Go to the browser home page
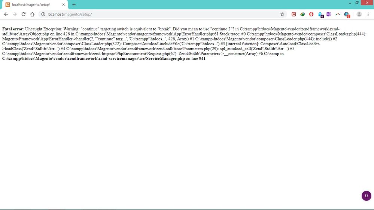The height and width of the screenshot is (210, 374). click(33, 14)
